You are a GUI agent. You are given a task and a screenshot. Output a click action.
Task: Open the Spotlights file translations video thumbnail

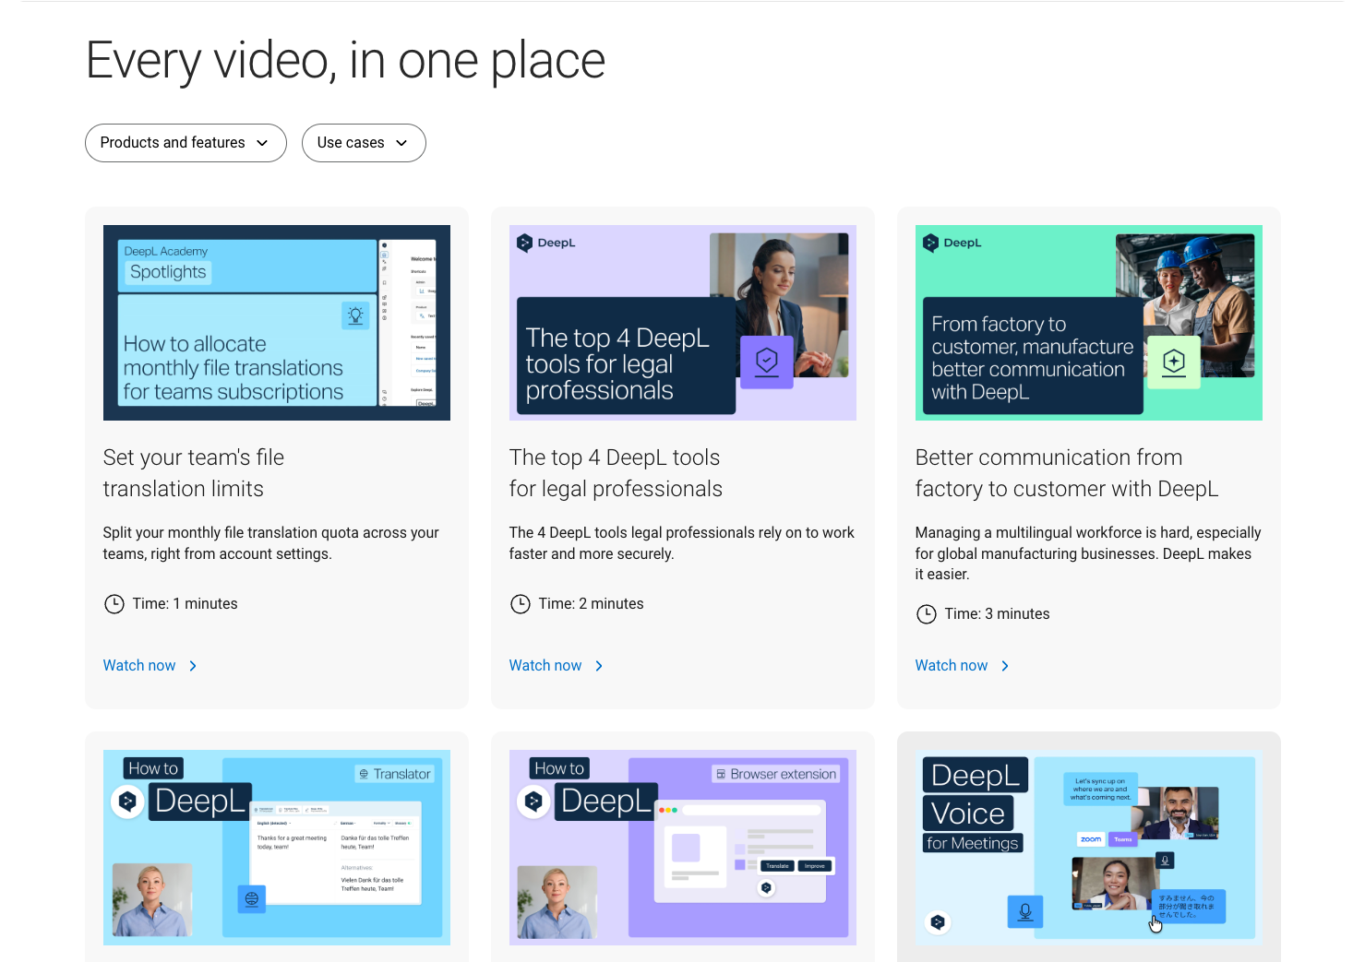coord(277,323)
